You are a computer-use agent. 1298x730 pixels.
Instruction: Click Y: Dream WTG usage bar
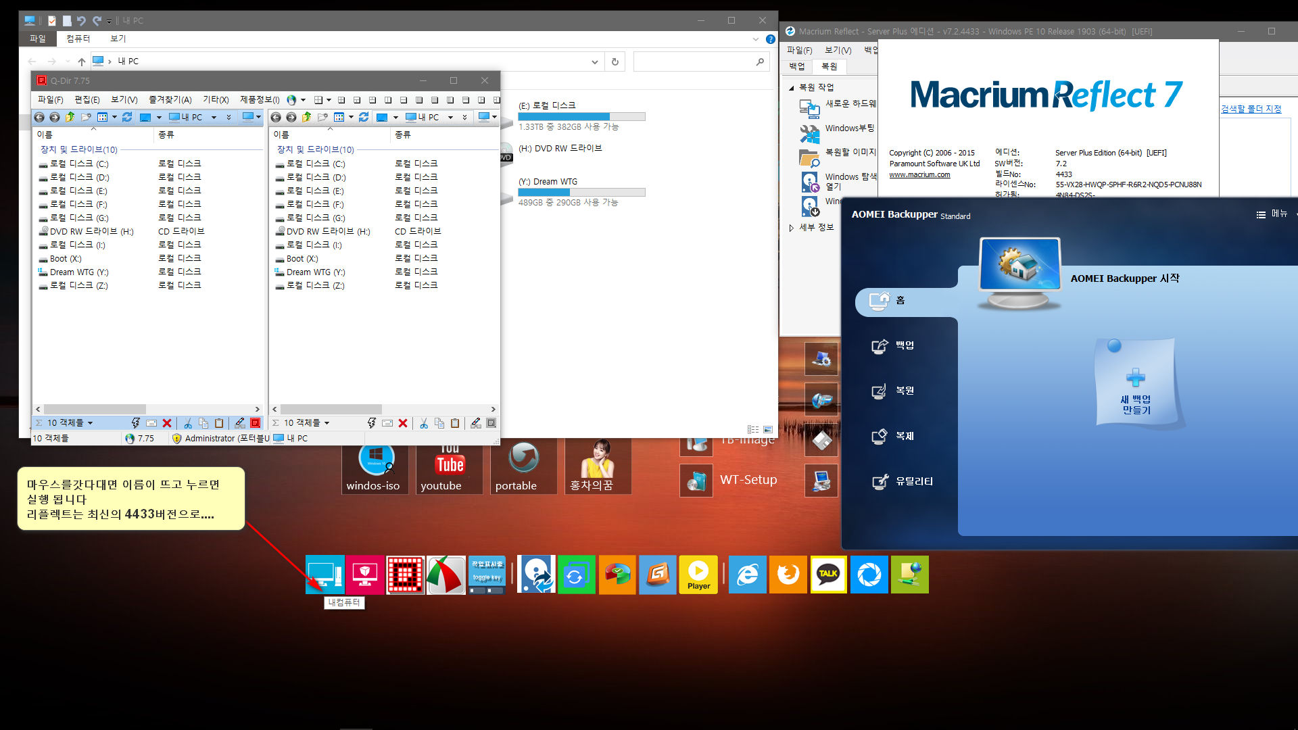pyautogui.click(x=581, y=193)
